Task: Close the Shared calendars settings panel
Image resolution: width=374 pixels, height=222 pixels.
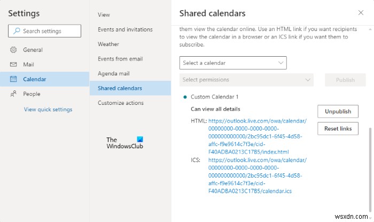Action: point(361,13)
